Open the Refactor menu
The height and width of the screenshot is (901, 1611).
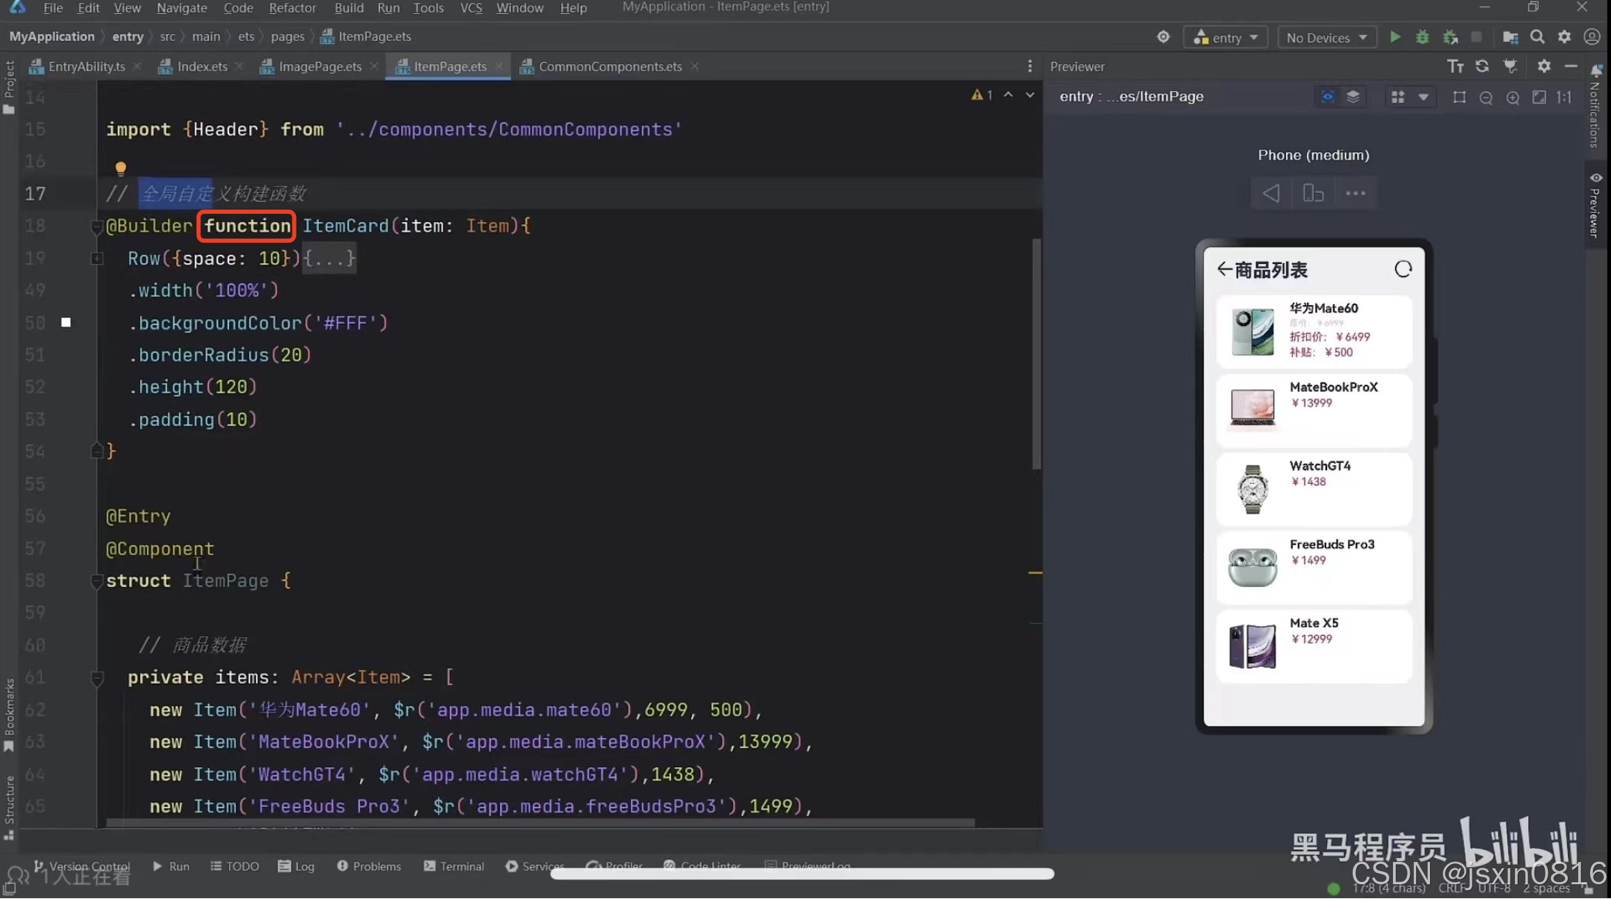(292, 8)
